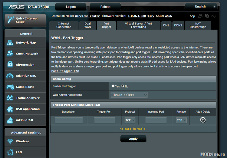Open Game Boost controller icon

coord(10,87)
